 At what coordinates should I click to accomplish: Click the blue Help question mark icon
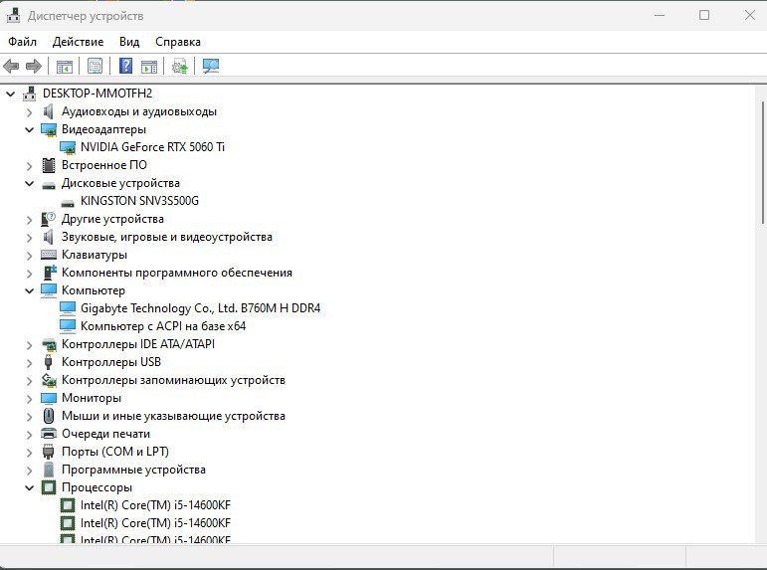[125, 66]
